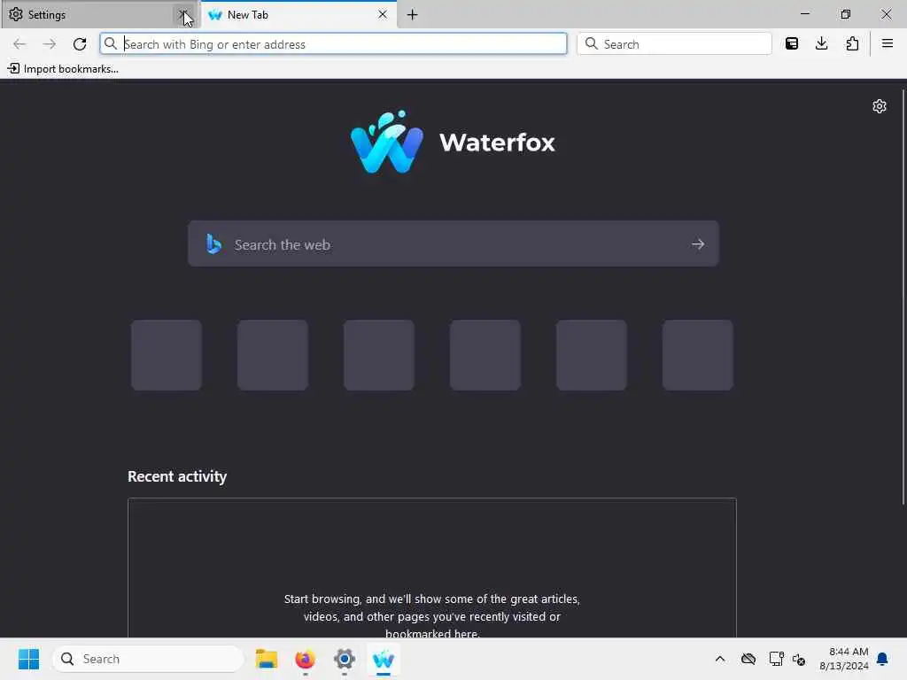The image size is (907, 680).
Task: Click Waterfox icon in taskbar
Action: pos(383,659)
